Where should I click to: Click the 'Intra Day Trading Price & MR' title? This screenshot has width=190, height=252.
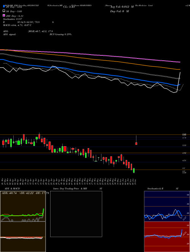(70, 189)
